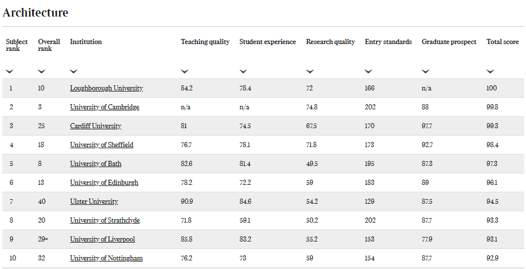Expand the Subject rank sort chevron
This screenshot has height=269, width=526.
(x=10, y=72)
